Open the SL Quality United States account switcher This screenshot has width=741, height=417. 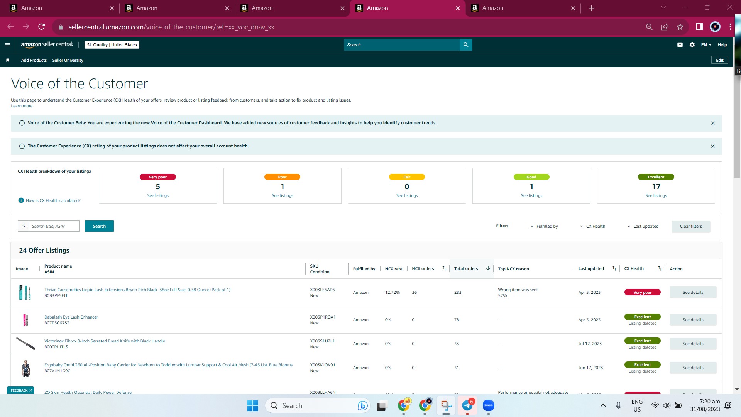112,45
